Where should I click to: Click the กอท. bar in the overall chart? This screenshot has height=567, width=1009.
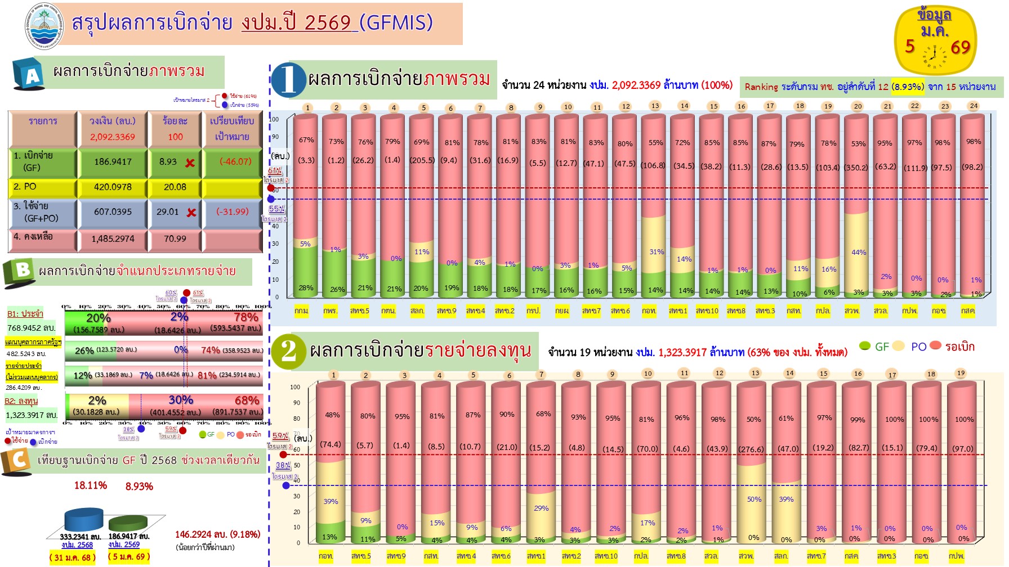[653, 205]
